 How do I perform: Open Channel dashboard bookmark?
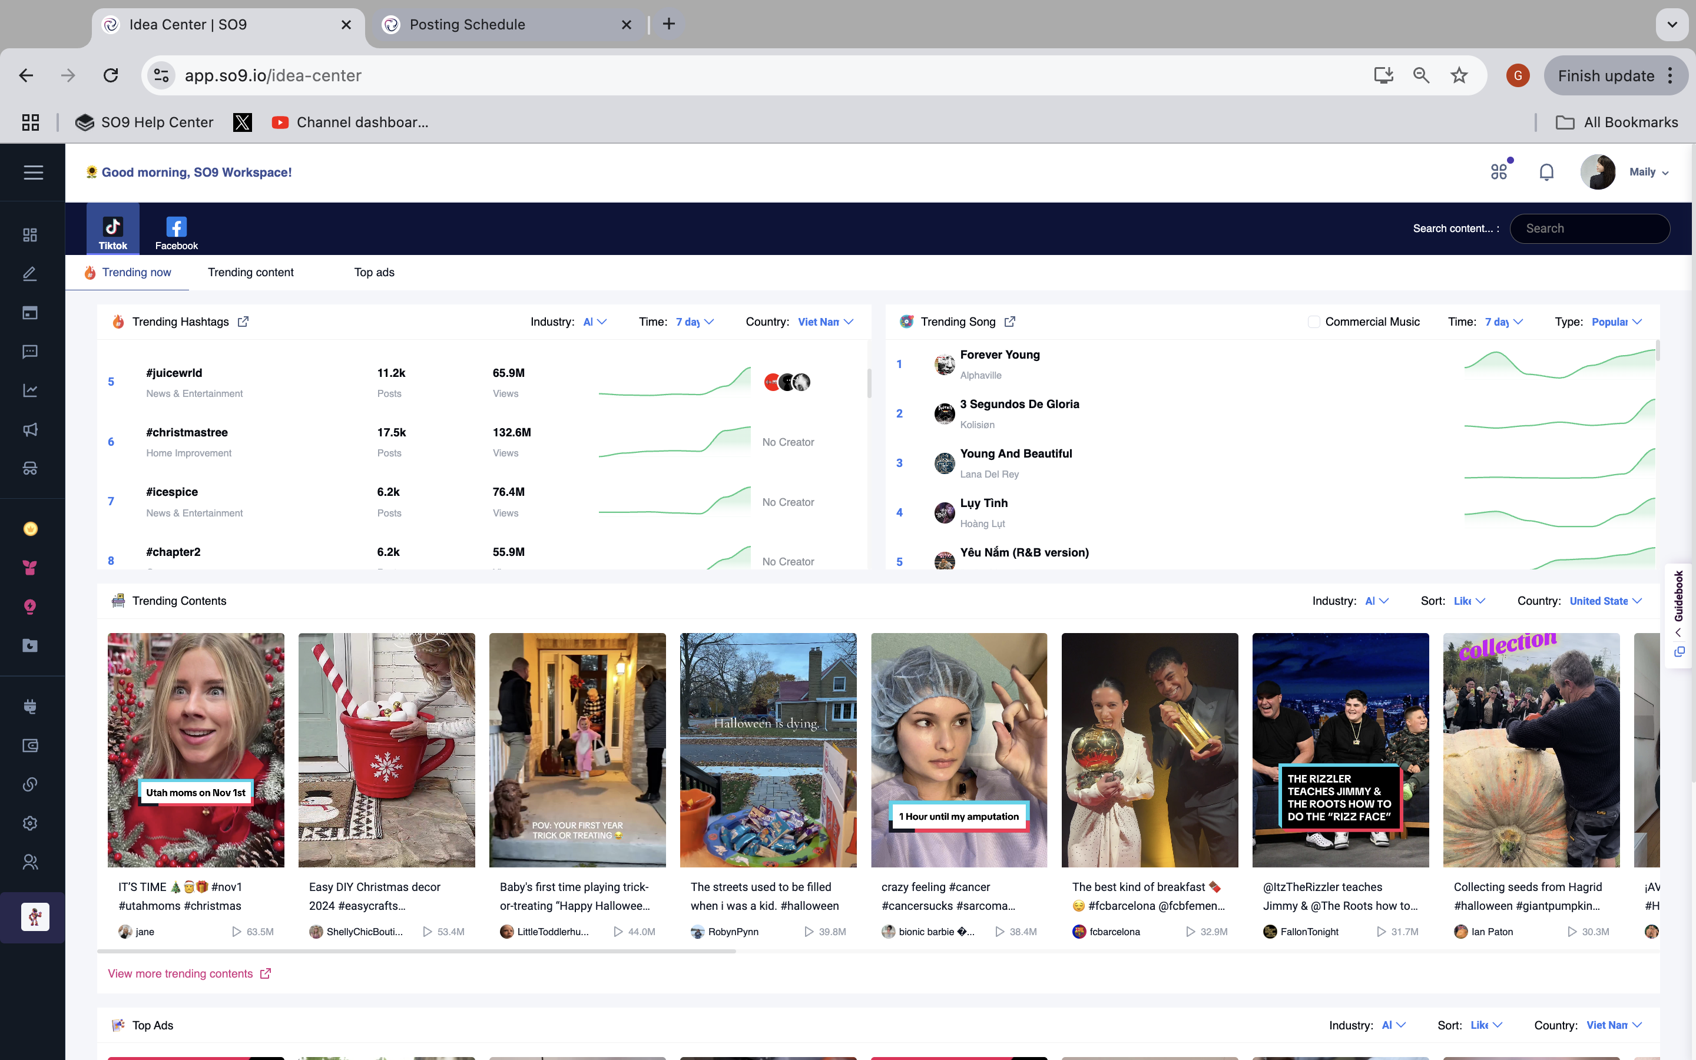point(350,122)
